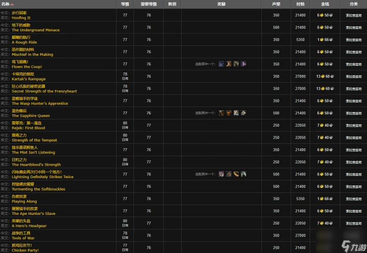Viewport: 367px width, 253px height.
Task: Sort by 等级 column header
Action: (x=125, y=4)
